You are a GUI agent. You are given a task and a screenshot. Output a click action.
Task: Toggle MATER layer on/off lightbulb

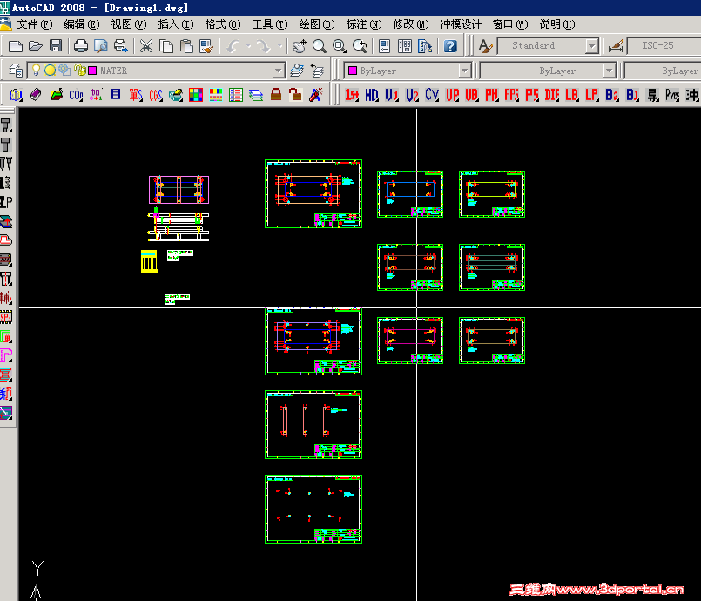[36, 71]
